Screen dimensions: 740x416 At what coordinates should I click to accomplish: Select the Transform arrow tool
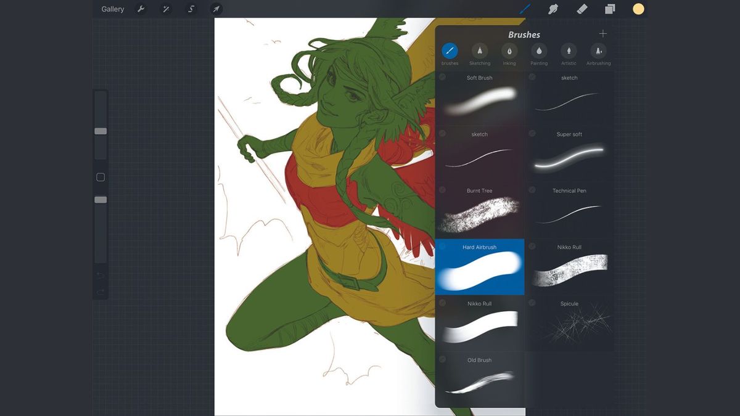coord(215,9)
